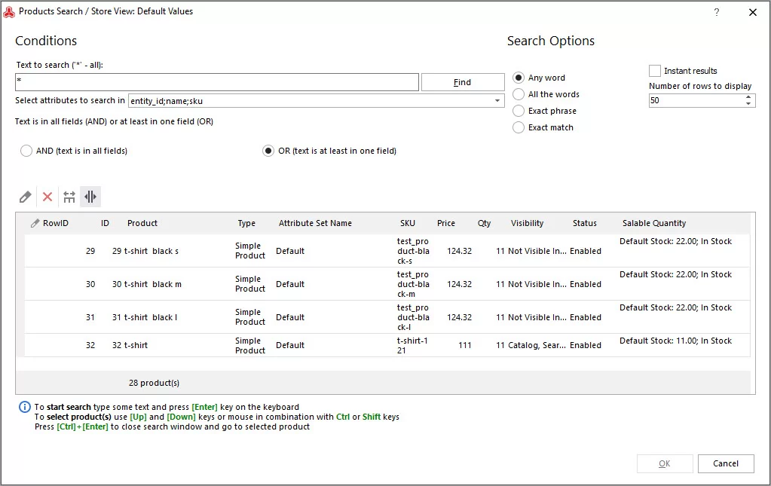The height and width of the screenshot is (486, 771).
Task: Click the question mark help icon
Action: point(717,12)
